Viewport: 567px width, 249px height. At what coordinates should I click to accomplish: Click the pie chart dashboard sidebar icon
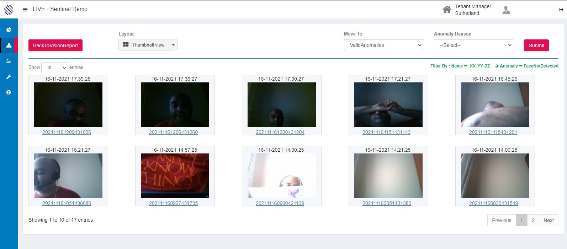9,30
